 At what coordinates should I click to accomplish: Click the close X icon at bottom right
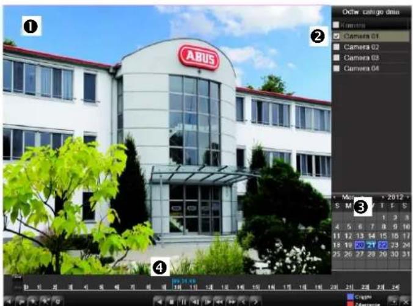404,301
